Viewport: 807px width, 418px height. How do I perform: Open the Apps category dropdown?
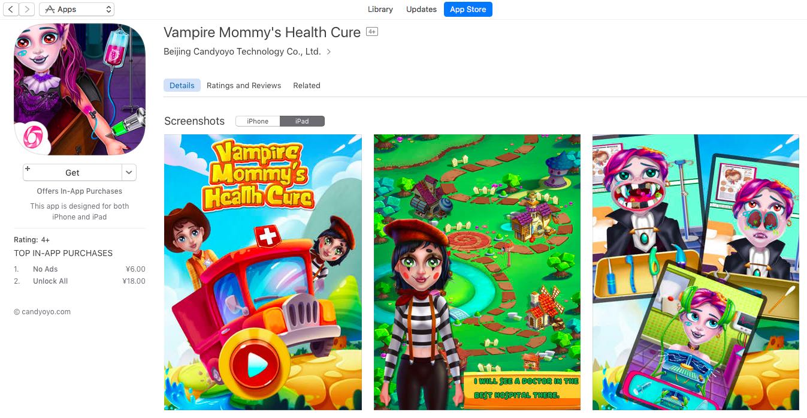[77, 9]
